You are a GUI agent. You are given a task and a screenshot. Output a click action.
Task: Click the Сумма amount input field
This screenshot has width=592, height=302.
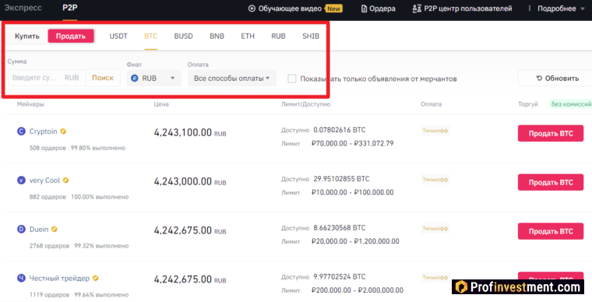pos(47,78)
